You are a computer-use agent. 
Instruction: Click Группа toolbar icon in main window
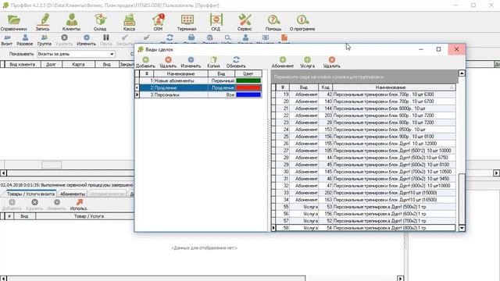[45, 40]
